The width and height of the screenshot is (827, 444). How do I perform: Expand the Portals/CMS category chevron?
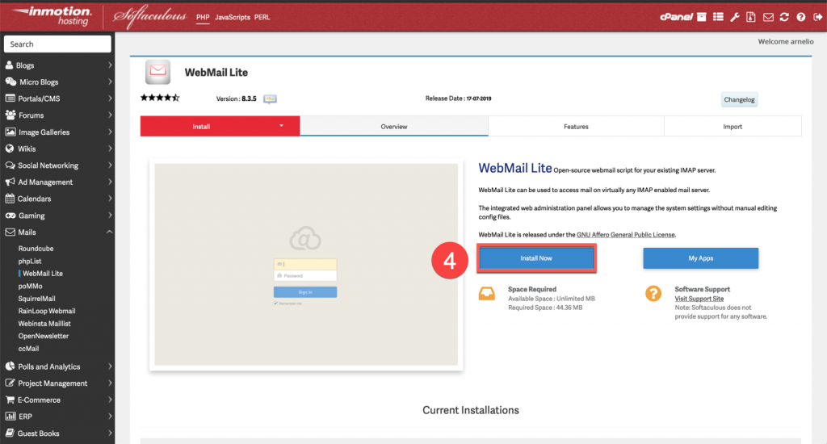pyautogui.click(x=110, y=98)
